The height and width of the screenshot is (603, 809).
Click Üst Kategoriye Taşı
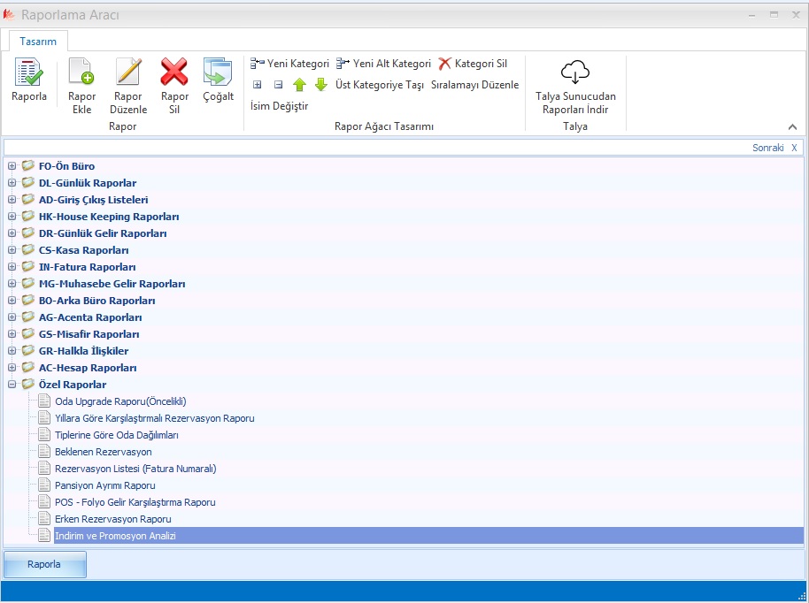(380, 85)
